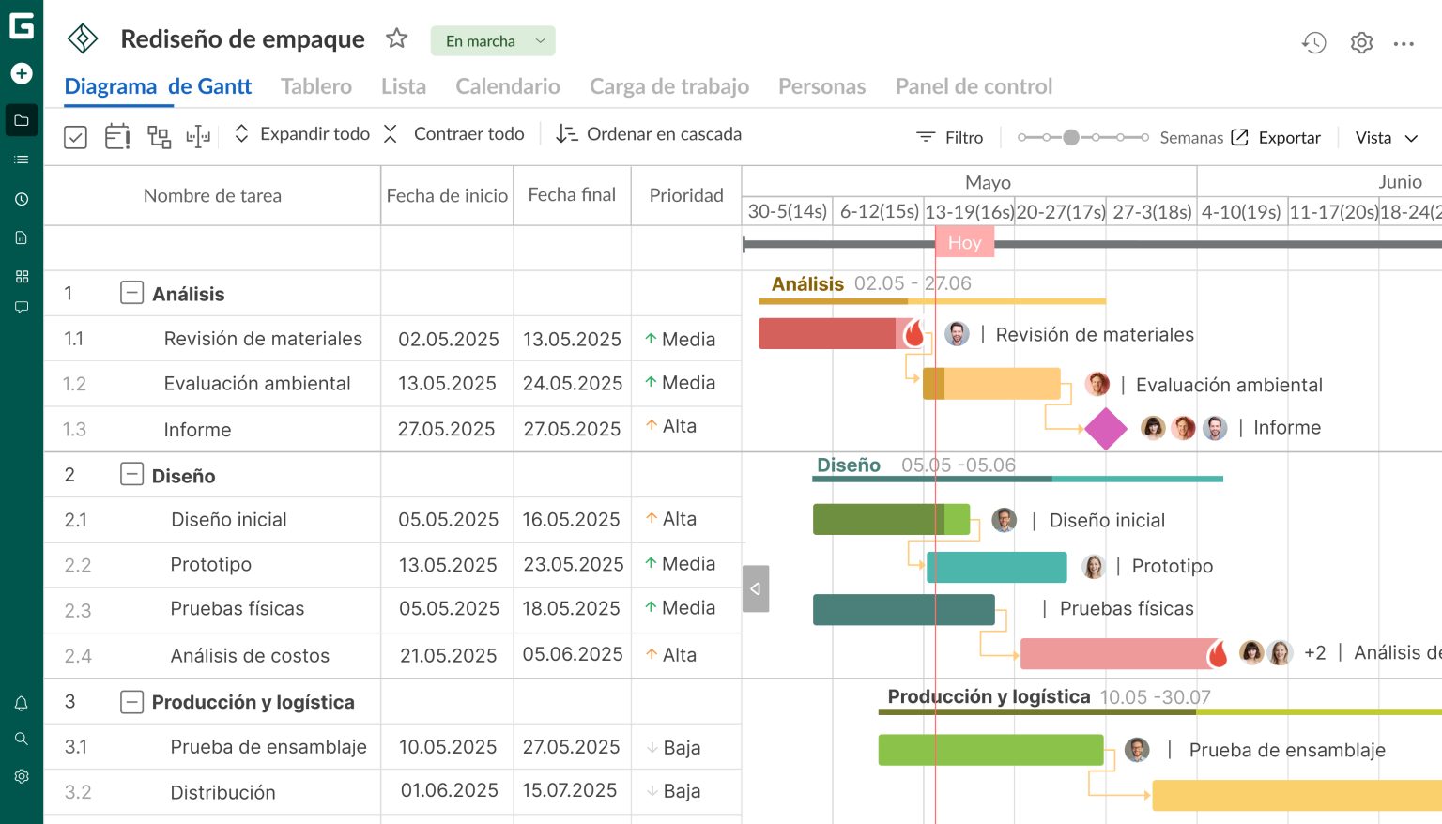Screen dimensions: 1442x824
Task: Open the search magnifier in sidebar
Action: coord(21,739)
